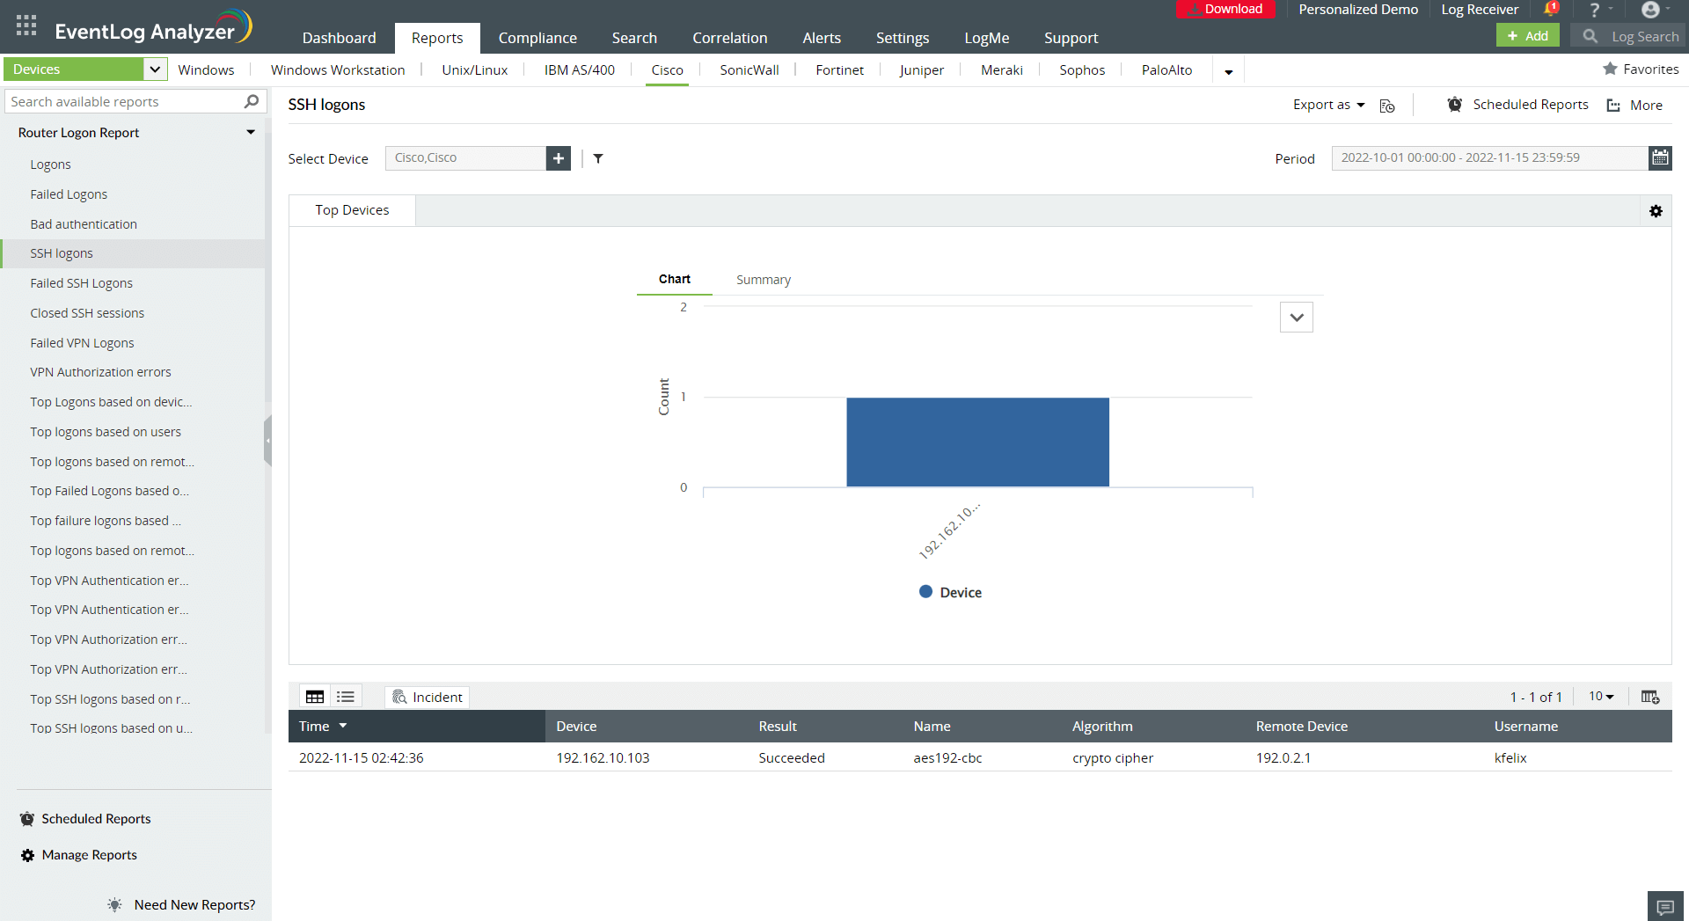Click the Favorites star icon
Screen dimensions: 1689x921
[1610, 69]
